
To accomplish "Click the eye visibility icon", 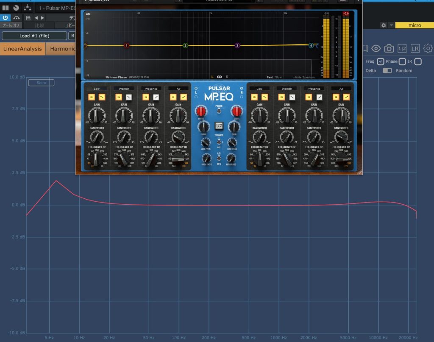I will [376, 48].
